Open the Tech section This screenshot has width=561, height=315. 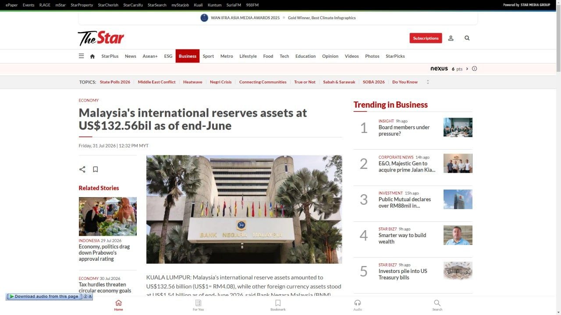coord(284,56)
